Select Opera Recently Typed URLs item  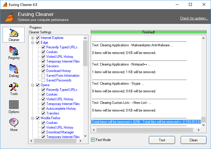(x=62, y=90)
